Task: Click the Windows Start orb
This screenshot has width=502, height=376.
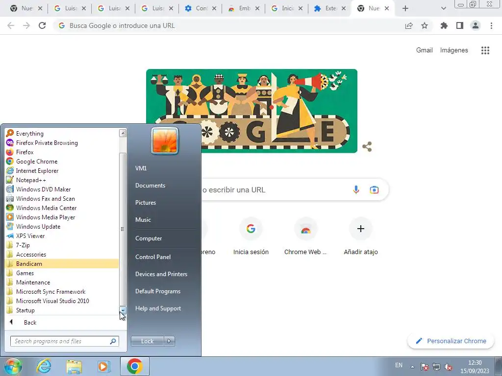Action: (x=13, y=366)
